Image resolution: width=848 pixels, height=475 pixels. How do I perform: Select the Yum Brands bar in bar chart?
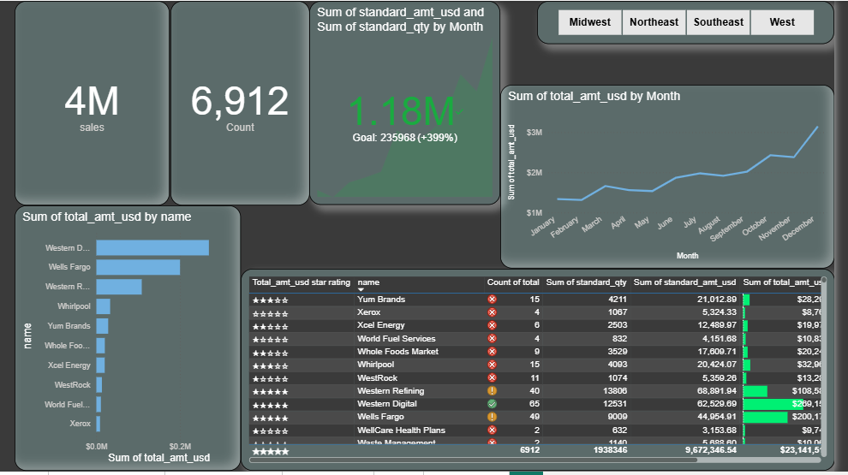[x=102, y=326]
